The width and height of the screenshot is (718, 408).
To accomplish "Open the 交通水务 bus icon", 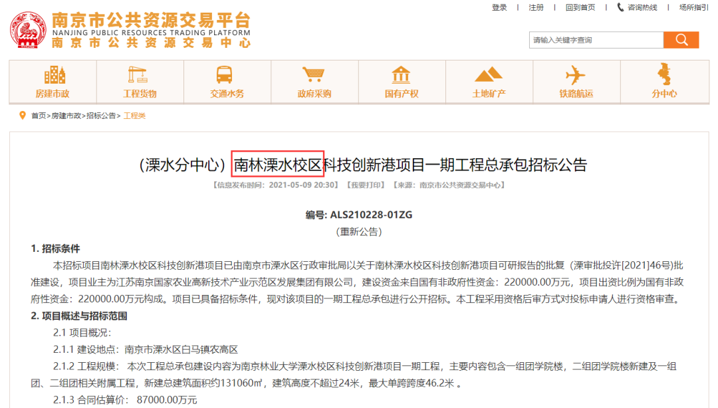I will pyautogui.click(x=225, y=74).
